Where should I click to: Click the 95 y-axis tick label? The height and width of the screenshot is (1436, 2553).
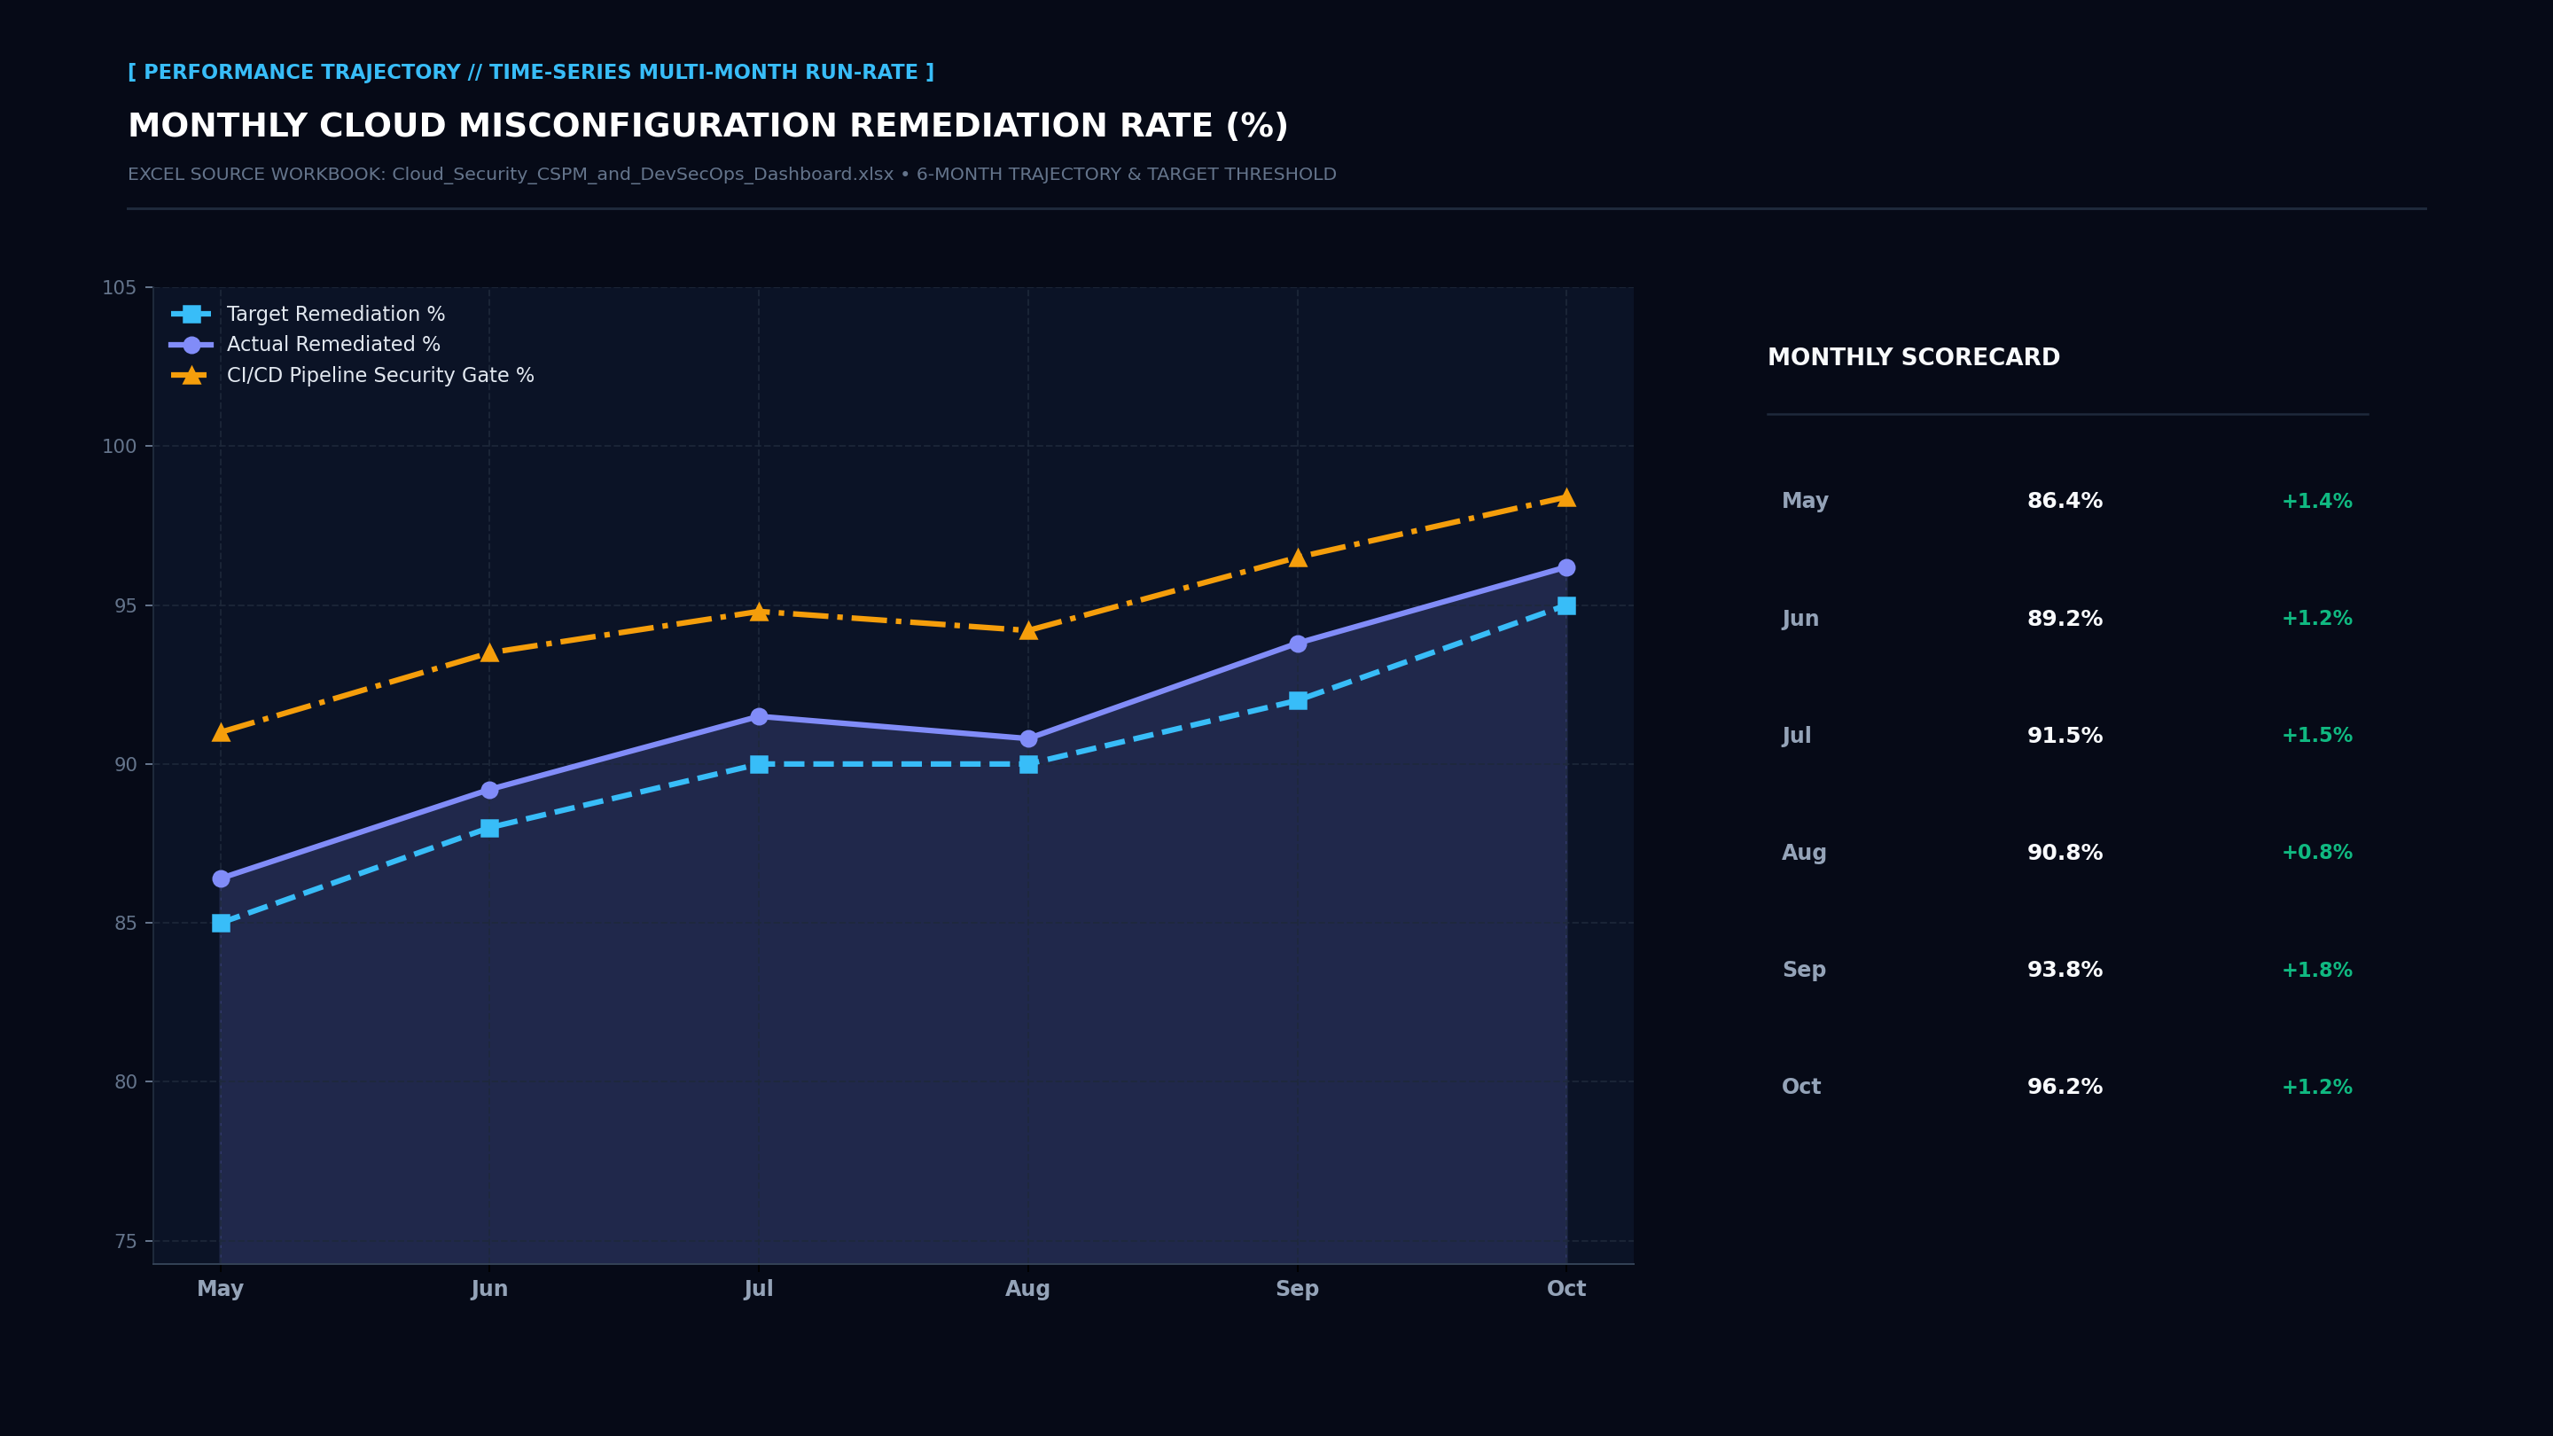tap(126, 605)
